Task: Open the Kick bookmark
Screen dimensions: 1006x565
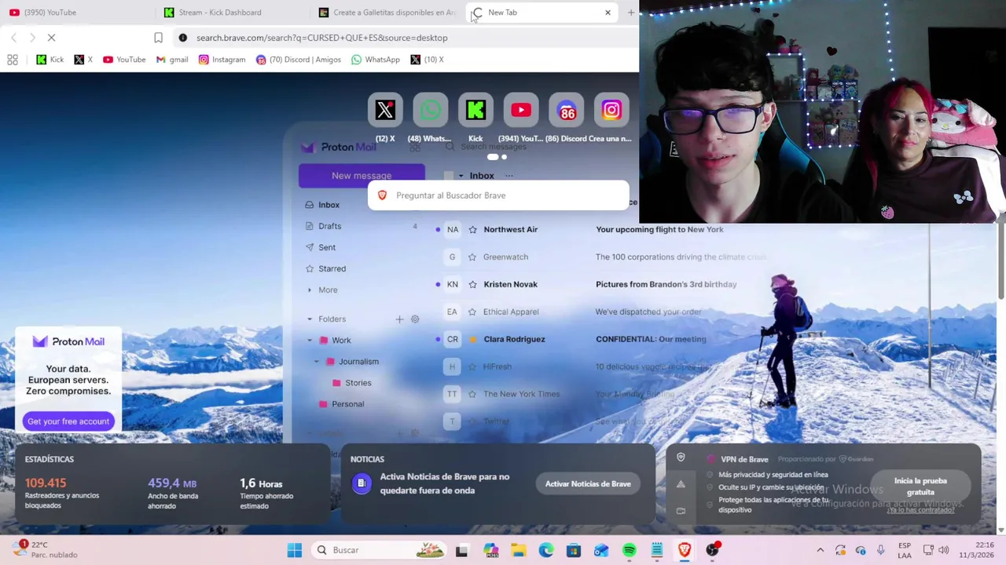Action: [50, 60]
